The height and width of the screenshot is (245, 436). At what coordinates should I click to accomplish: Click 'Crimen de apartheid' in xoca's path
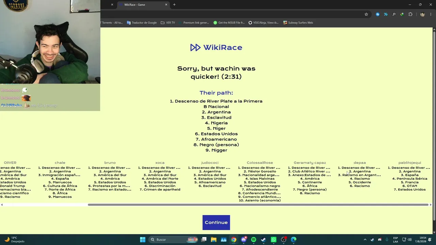point(162,190)
